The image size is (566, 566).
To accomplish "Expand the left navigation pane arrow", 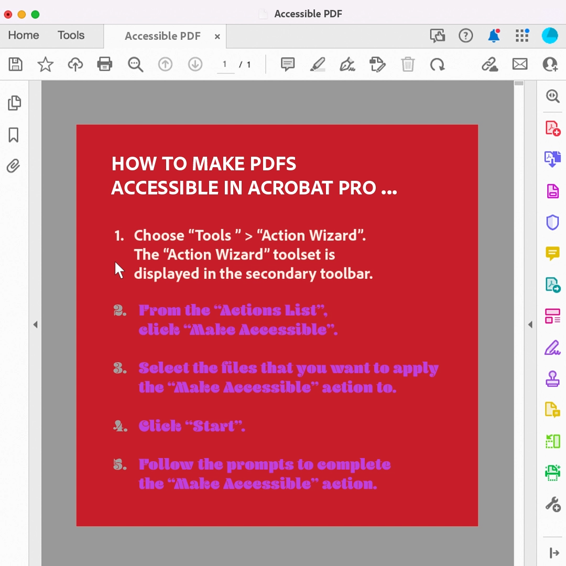I will click(35, 325).
